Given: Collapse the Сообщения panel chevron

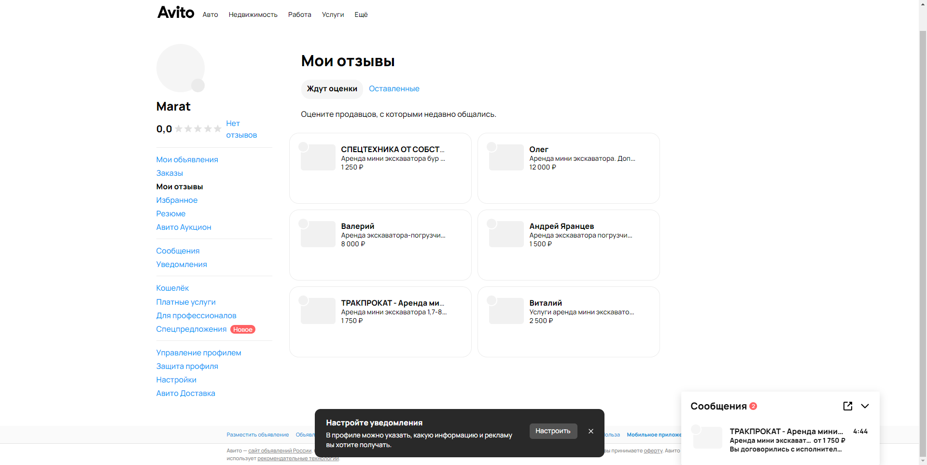Looking at the screenshot, I should pyautogui.click(x=865, y=406).
